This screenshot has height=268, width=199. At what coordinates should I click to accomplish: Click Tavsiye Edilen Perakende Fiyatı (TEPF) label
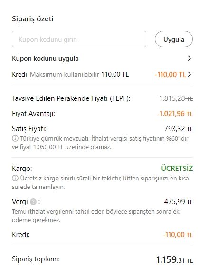click(x=71, y=98)
